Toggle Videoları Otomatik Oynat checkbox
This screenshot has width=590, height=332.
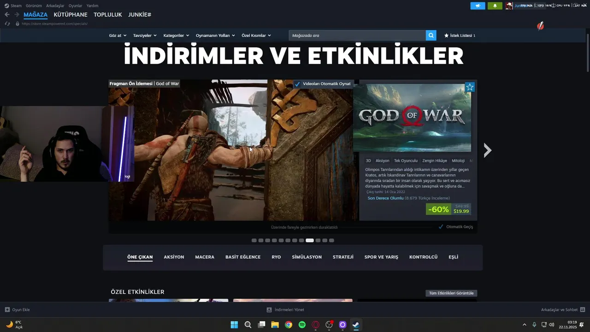[297, 84]
